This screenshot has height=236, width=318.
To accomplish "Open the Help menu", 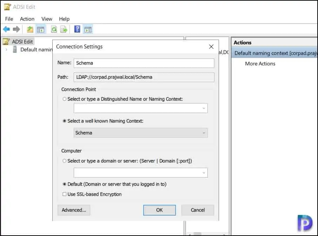I will tap(64, 19).
